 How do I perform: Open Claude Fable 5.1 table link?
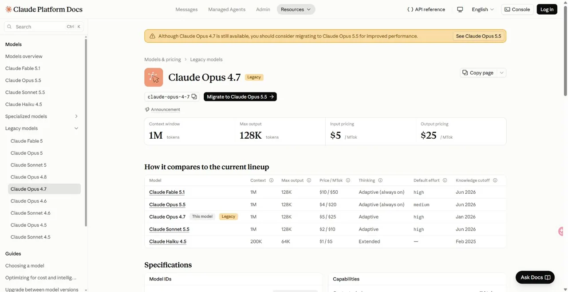click(167, 192)
